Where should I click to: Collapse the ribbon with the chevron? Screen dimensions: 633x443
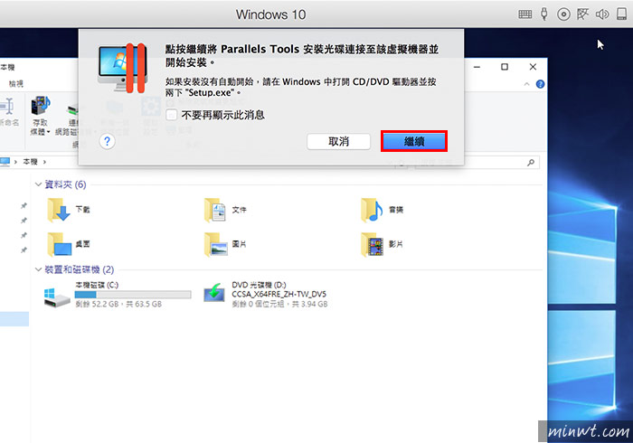point(526,84)
